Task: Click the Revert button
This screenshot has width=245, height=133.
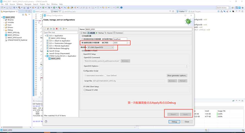Action: coord(173,114)
